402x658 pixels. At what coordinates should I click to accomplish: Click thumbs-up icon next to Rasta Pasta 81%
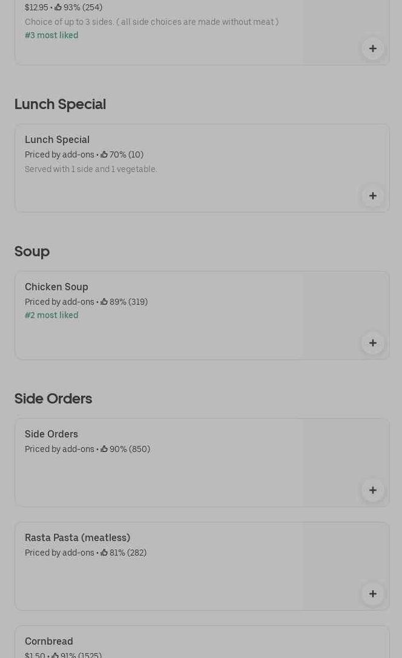[x=104, y=553]
